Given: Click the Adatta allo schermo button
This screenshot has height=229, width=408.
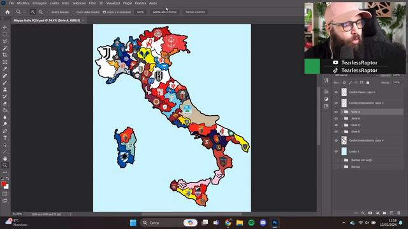Looking at the screenshot, I should click(x=164, y=12).
